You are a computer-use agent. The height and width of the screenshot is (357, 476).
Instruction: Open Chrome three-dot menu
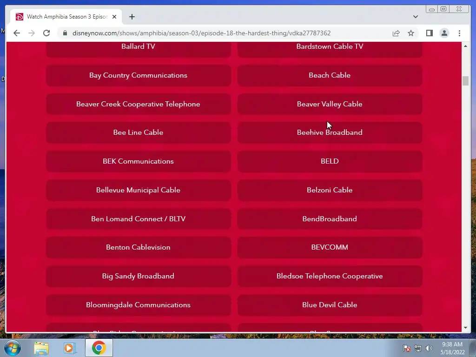[x=459, y=33]
